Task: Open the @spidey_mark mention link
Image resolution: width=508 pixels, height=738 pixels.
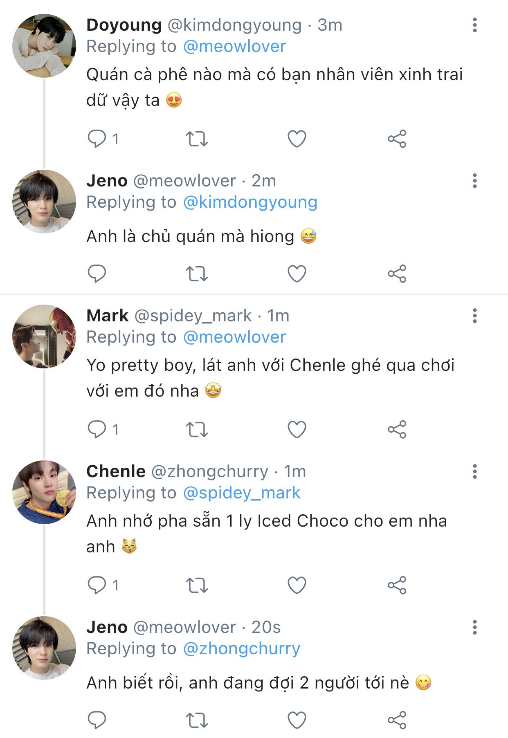Action: [x=241, y=493]
